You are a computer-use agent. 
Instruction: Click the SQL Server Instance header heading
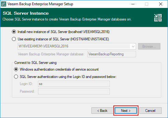click(26, 13)
